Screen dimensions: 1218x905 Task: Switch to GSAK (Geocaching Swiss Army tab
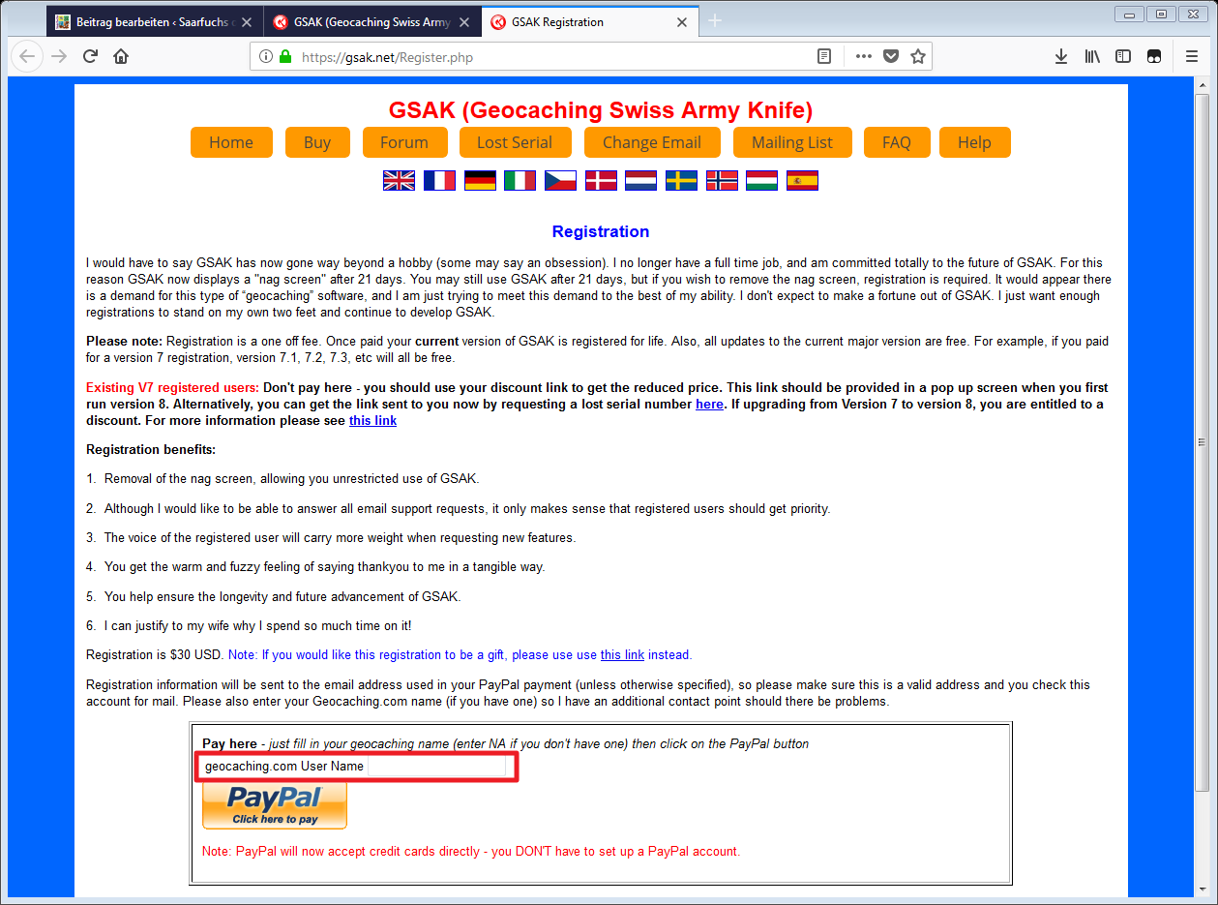click(x=371, y=21)
